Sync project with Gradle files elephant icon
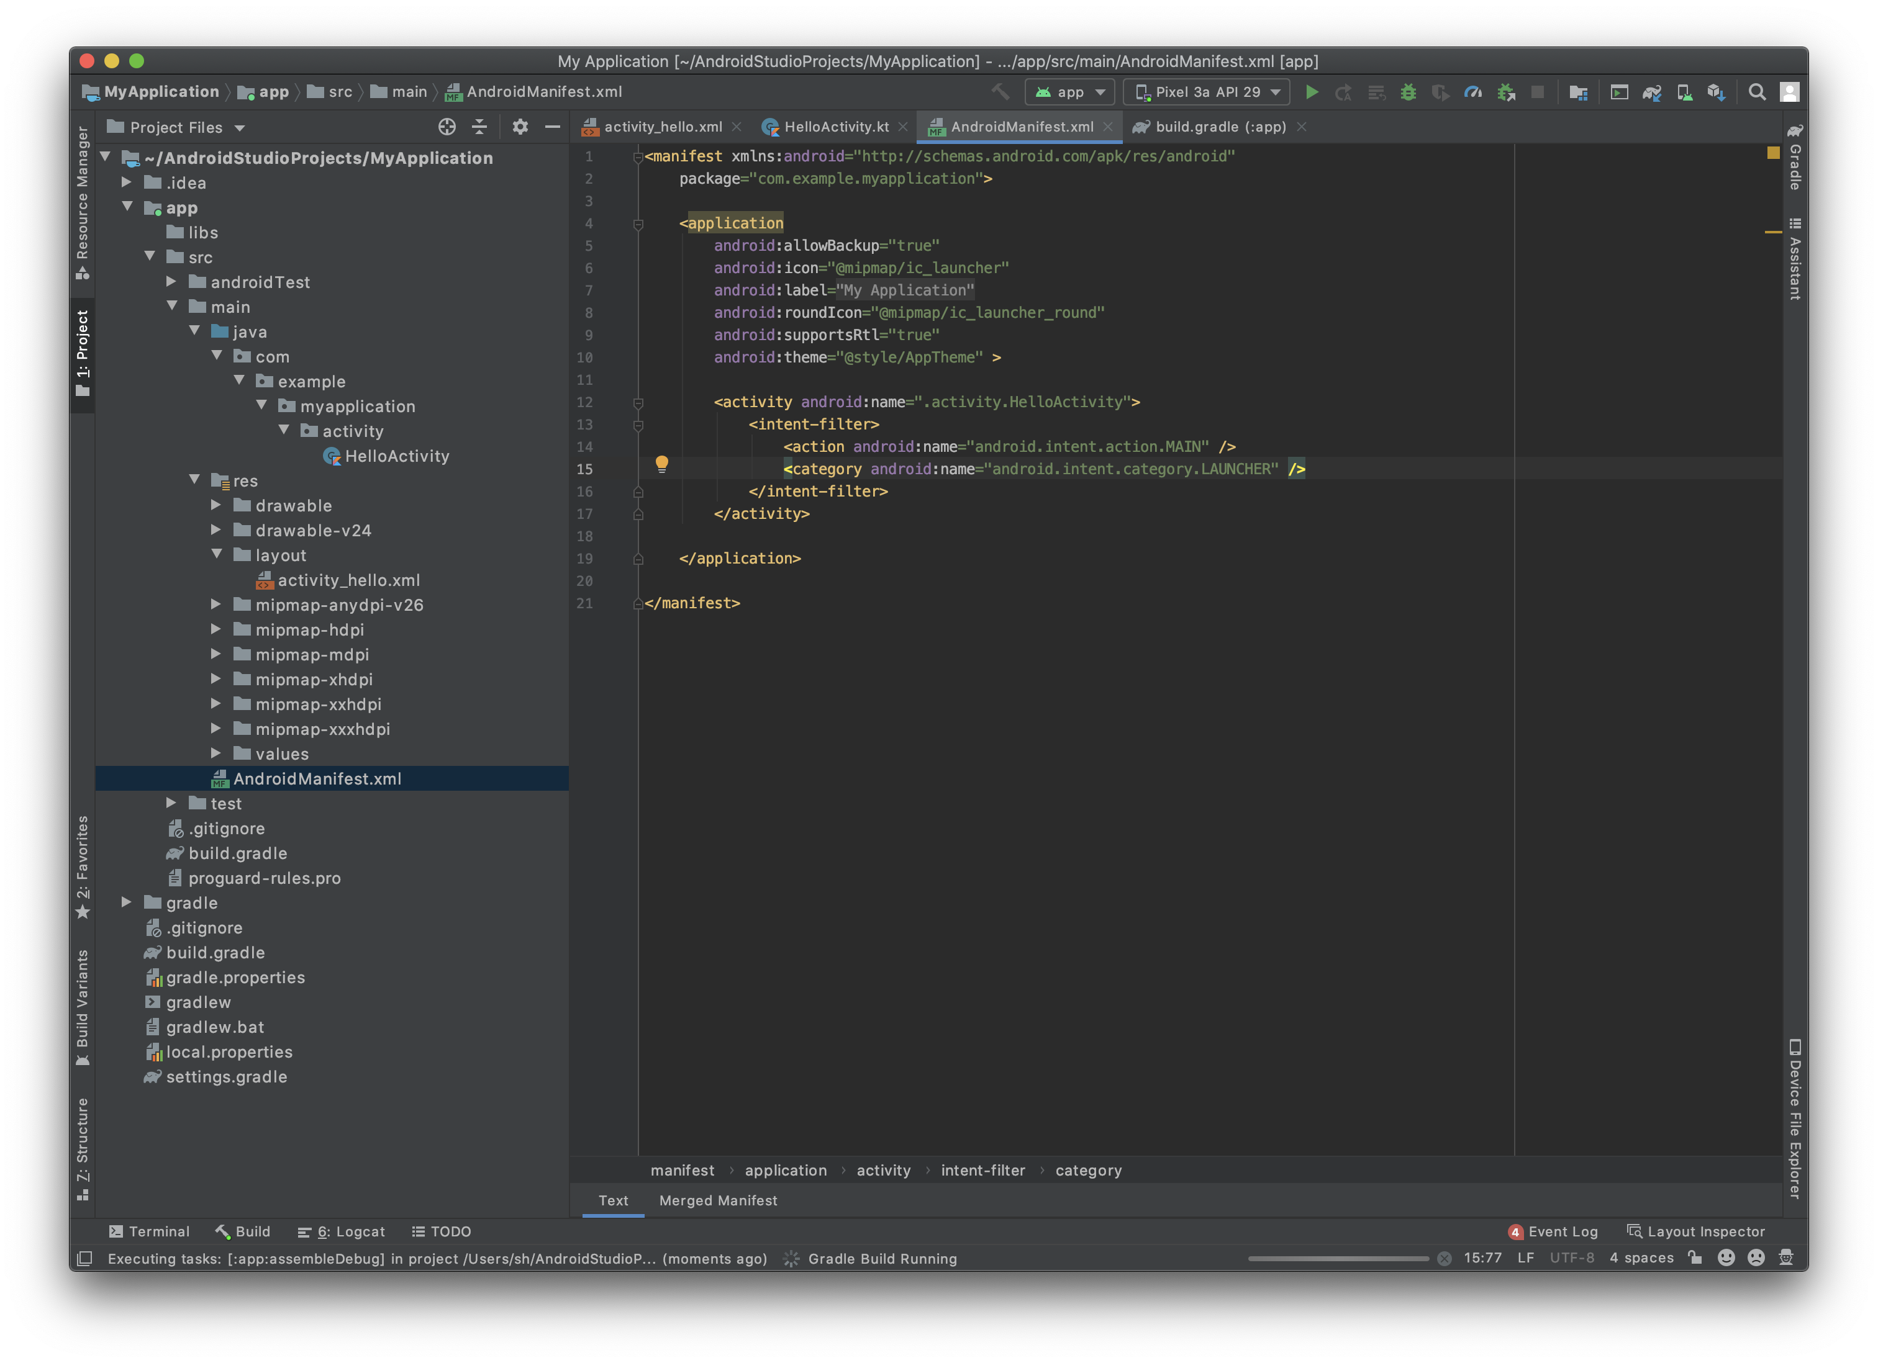 pyautogui.click(x=1652, y=92)
